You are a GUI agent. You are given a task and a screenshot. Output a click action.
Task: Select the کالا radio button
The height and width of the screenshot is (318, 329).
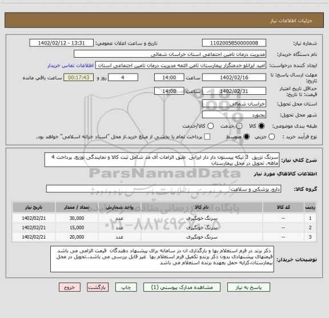tap(262, 126)
